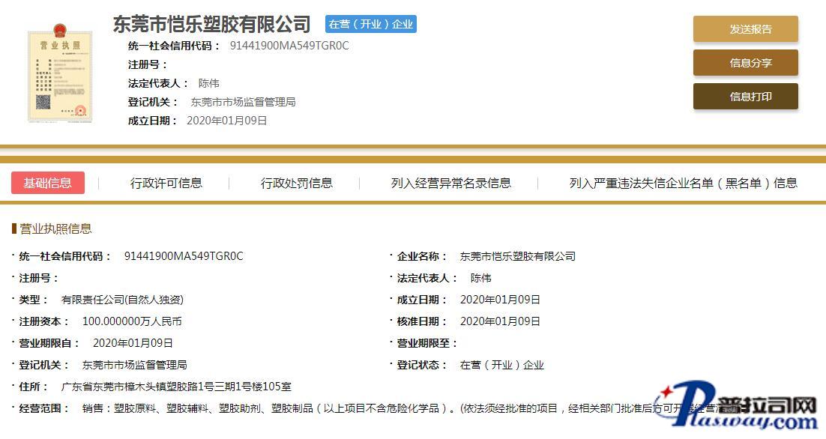
Task: Click the 注册资本 value 100.000000万人民币
Action: (x=132, y=321)
